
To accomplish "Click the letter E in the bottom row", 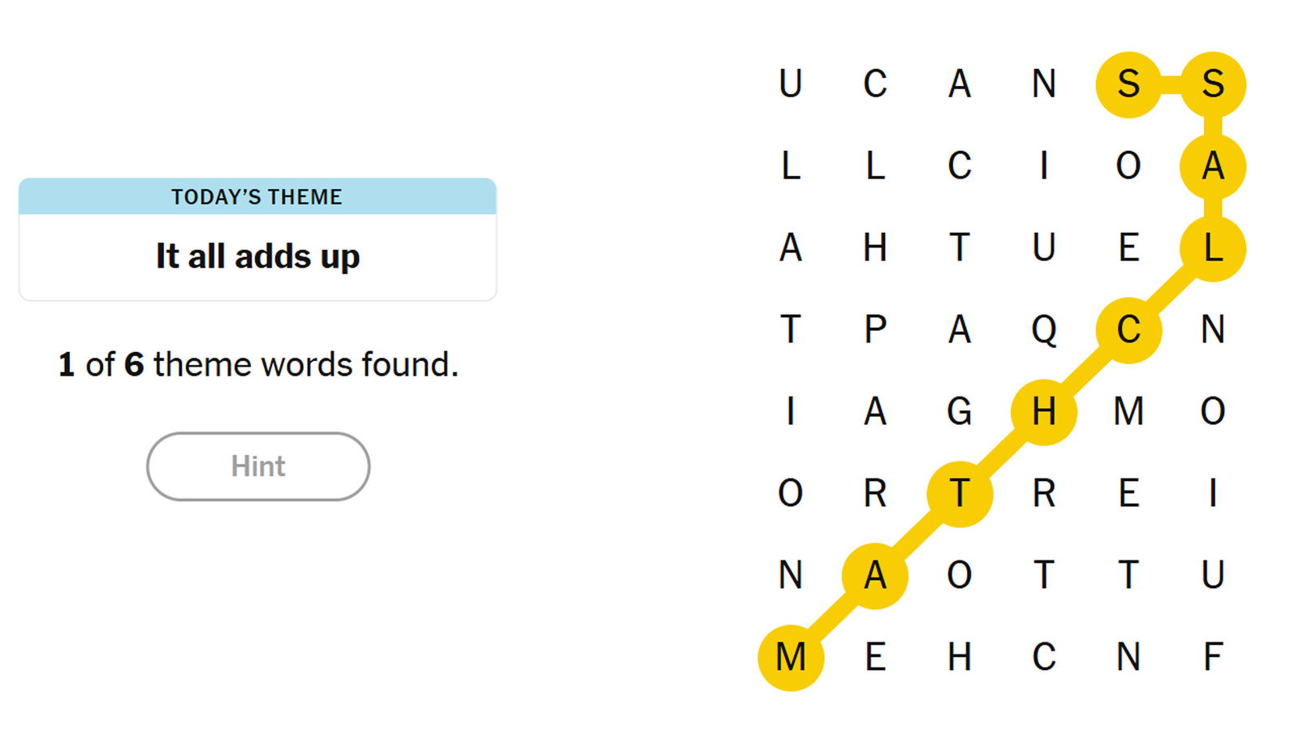I will click(876, 657).
